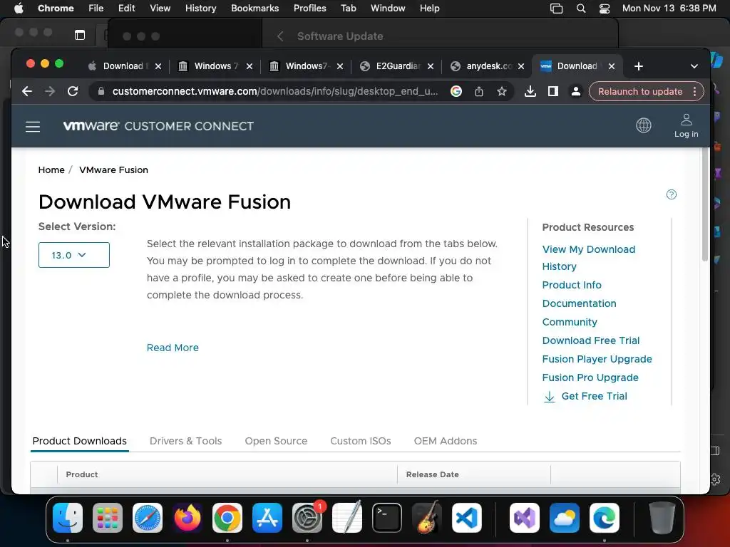Bookmark this page with the star
Viewport: 730px width, 547px height.
[501, 92]
